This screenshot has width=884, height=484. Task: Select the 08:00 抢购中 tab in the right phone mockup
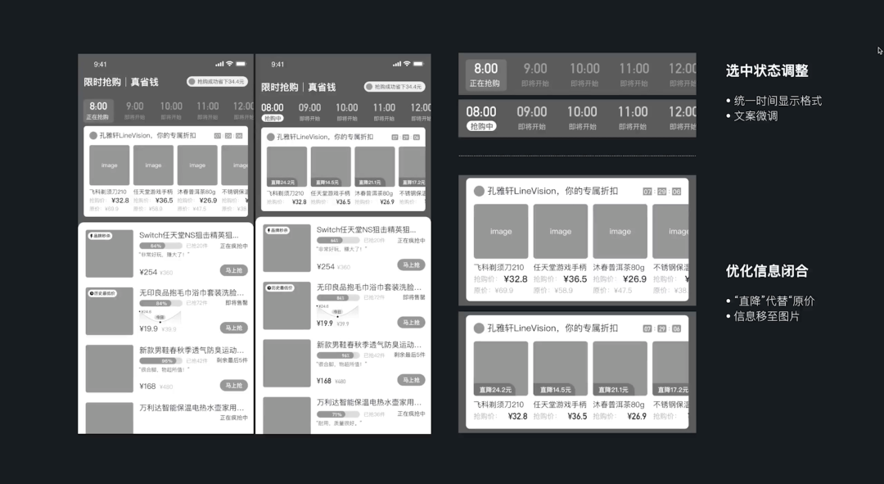(x=273, y=111)
